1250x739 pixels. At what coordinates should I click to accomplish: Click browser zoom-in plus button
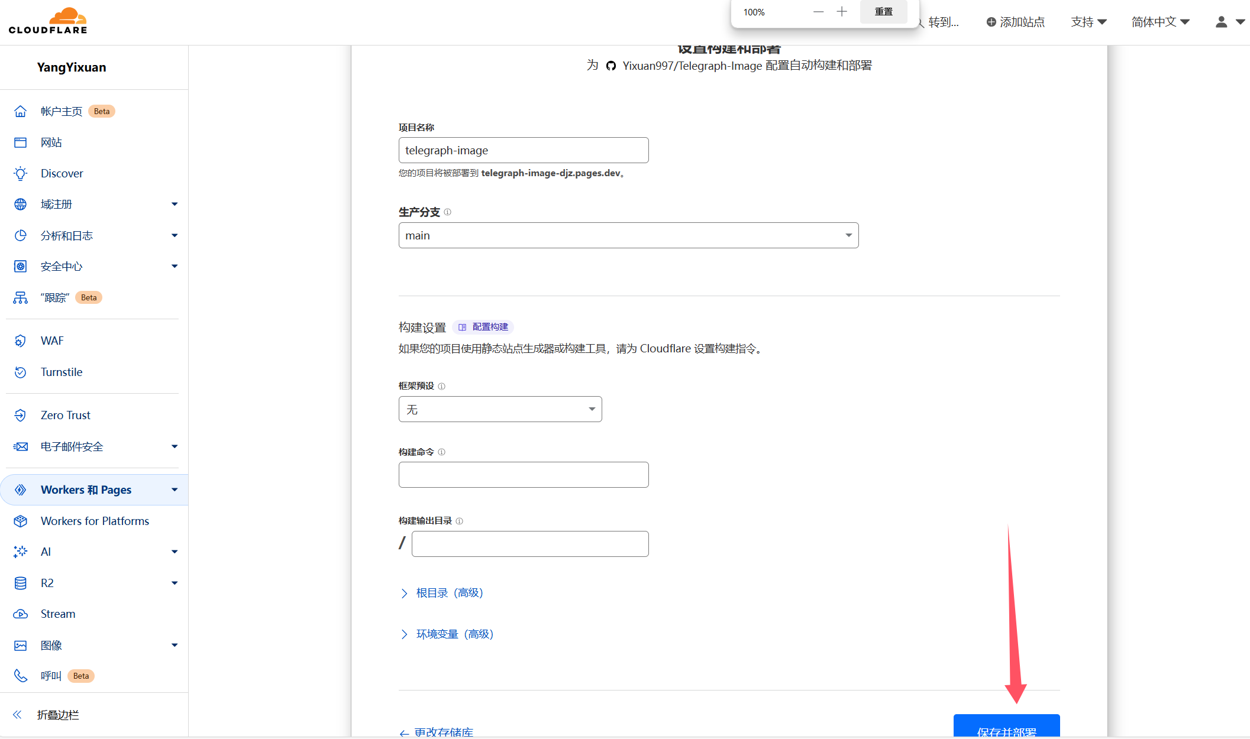842,12
